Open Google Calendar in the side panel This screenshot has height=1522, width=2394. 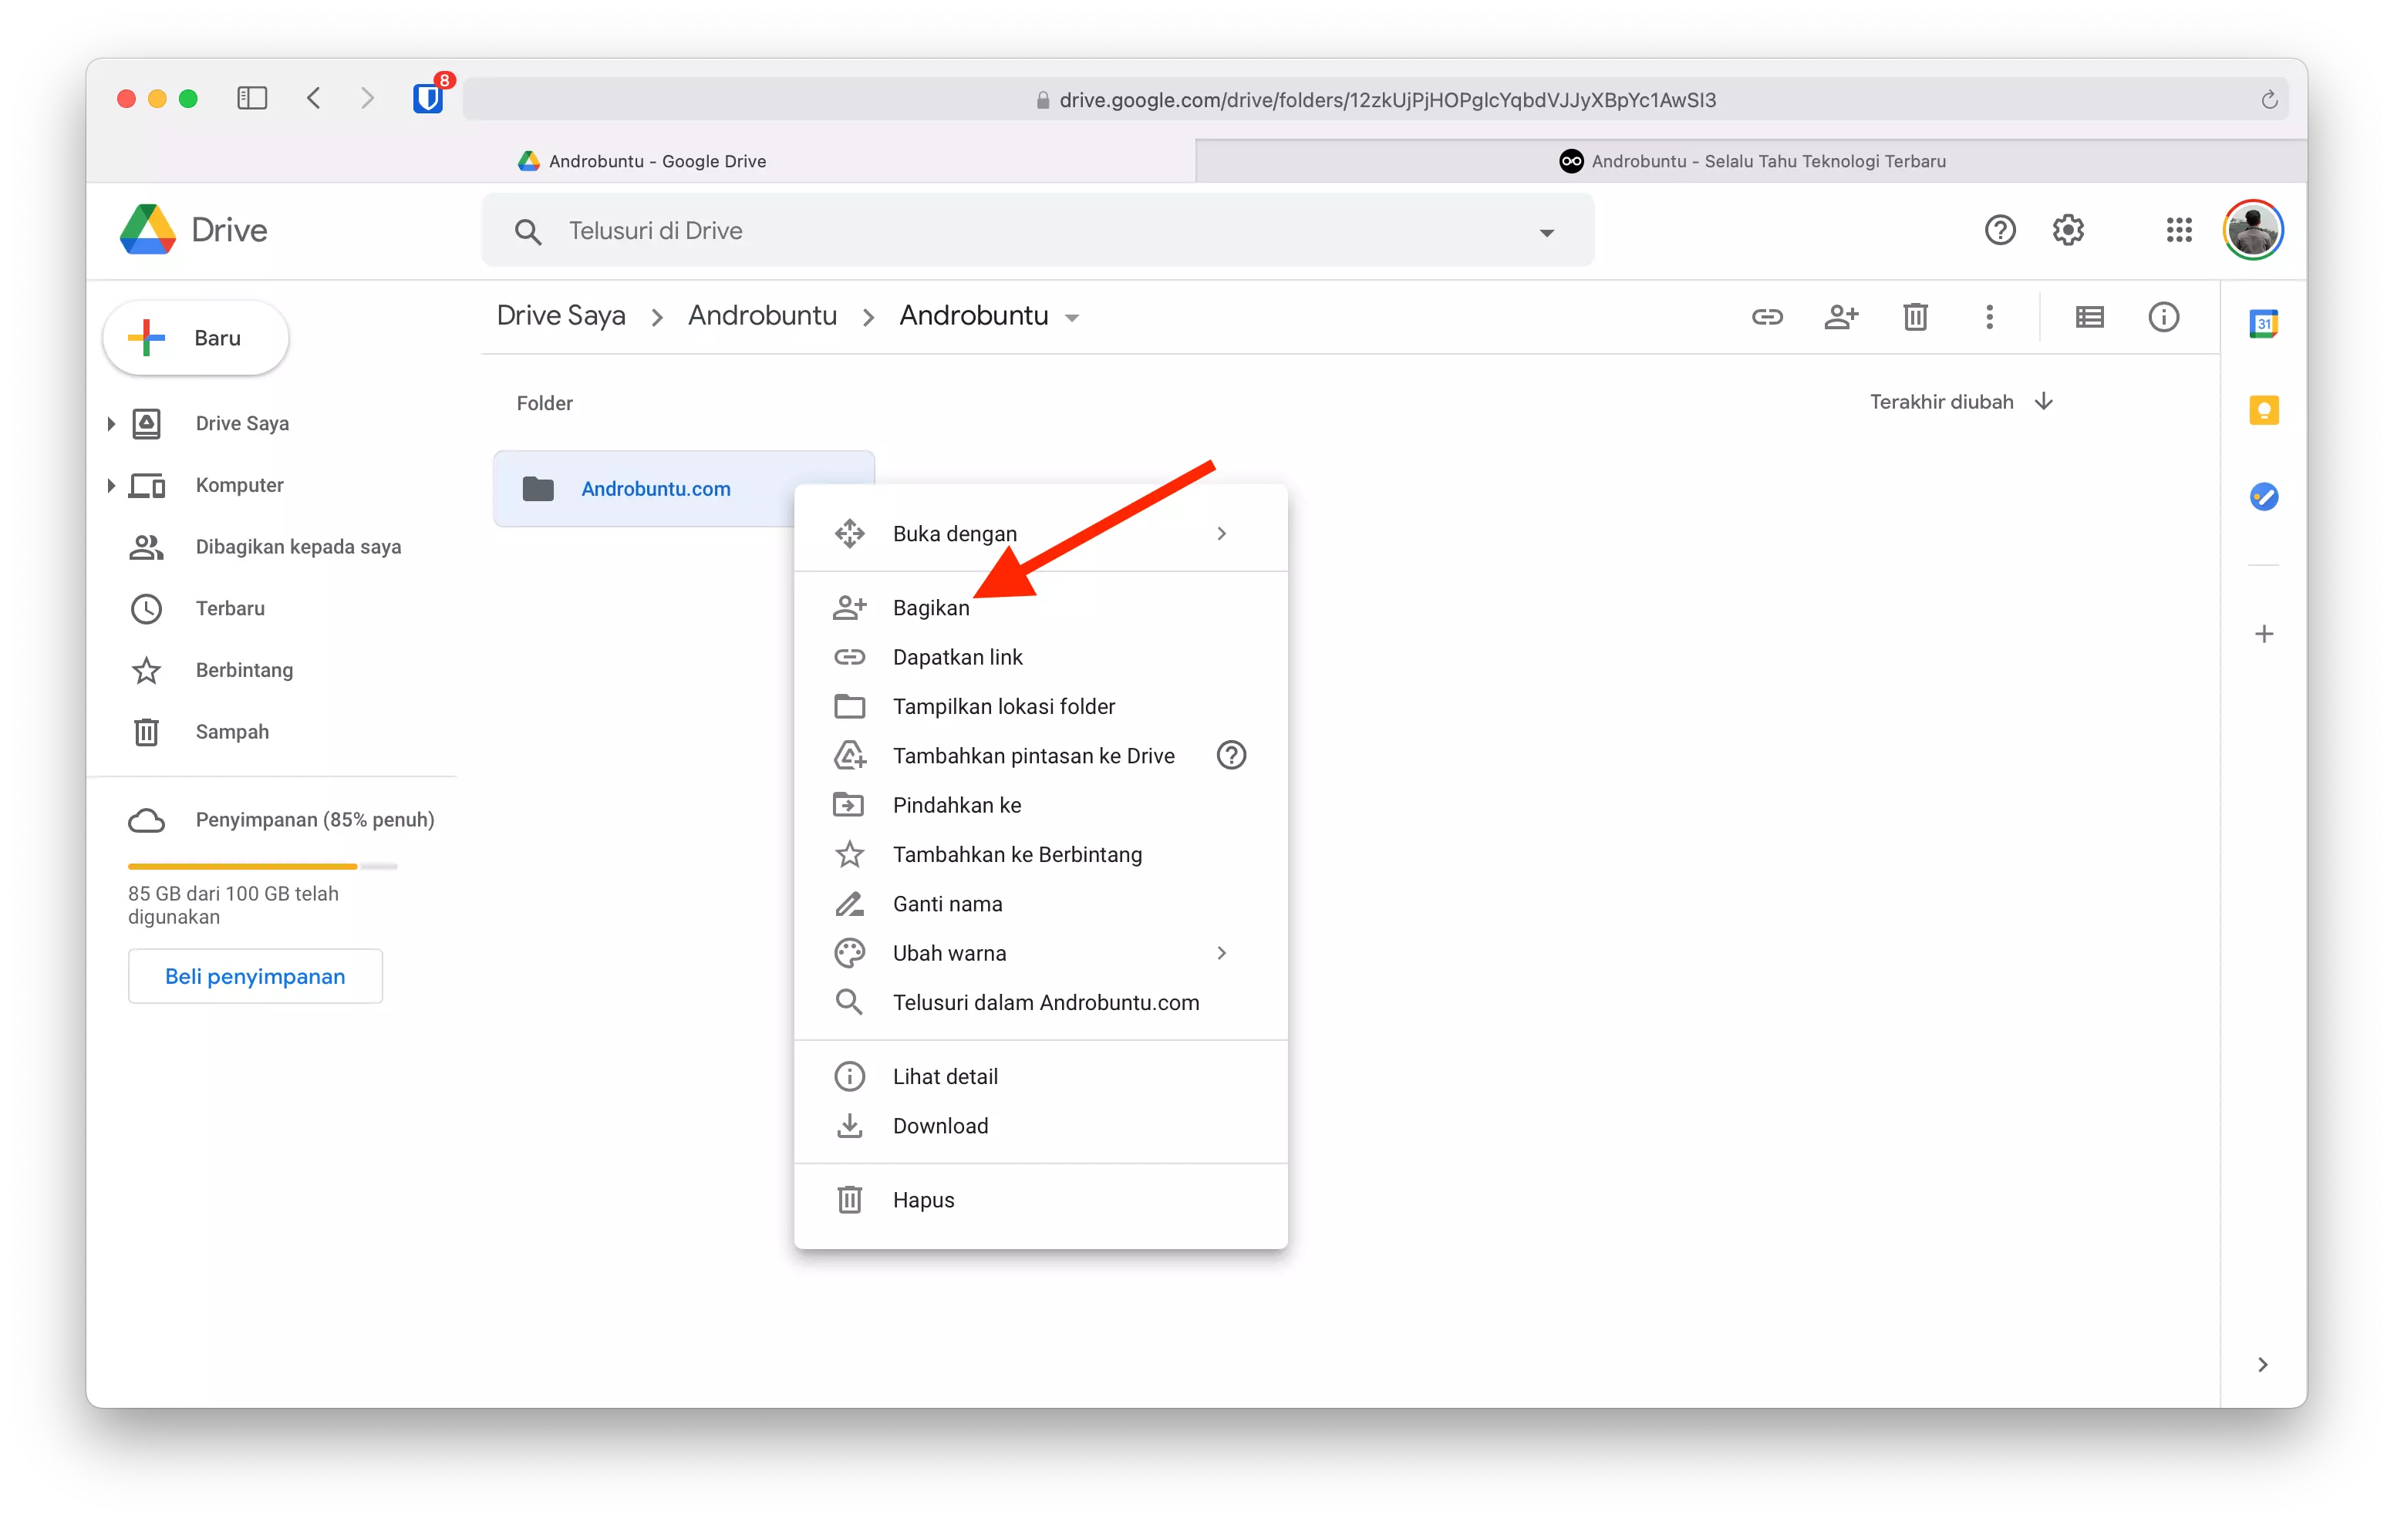click(x=2264, y=323)
